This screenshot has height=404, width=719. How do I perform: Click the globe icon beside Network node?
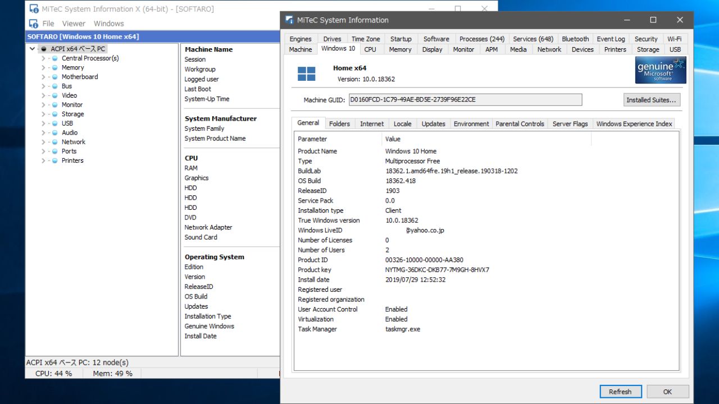click(55, 142)
